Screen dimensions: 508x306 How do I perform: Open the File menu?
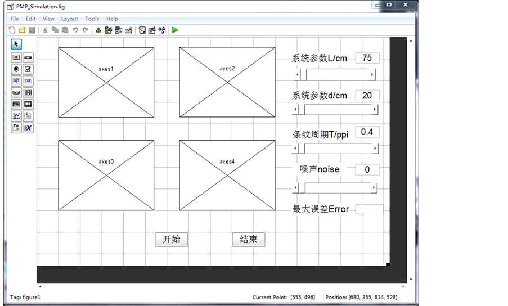click(x=15, y=19)
